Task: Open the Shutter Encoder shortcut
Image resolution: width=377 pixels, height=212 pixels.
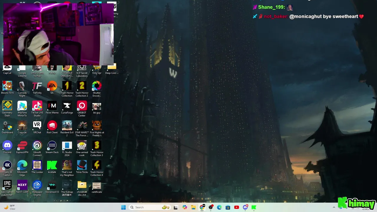Action: 97,89
